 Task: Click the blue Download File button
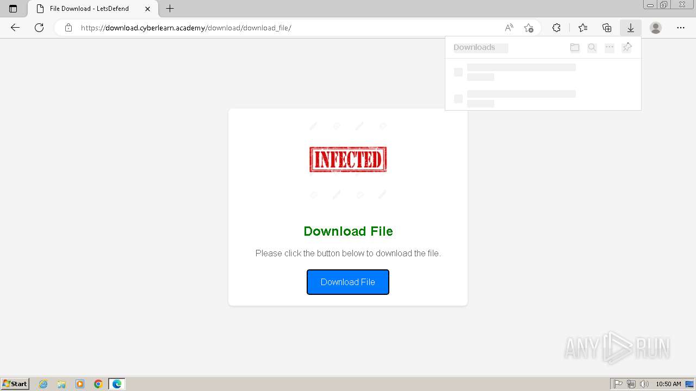point(348,282)
